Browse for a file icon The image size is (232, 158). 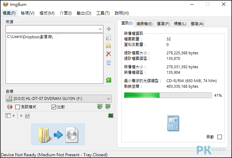pyautogui.click(x=108, y=37)
